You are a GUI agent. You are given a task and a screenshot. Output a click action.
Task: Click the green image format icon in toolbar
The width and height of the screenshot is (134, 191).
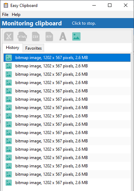tap(76, 36)
